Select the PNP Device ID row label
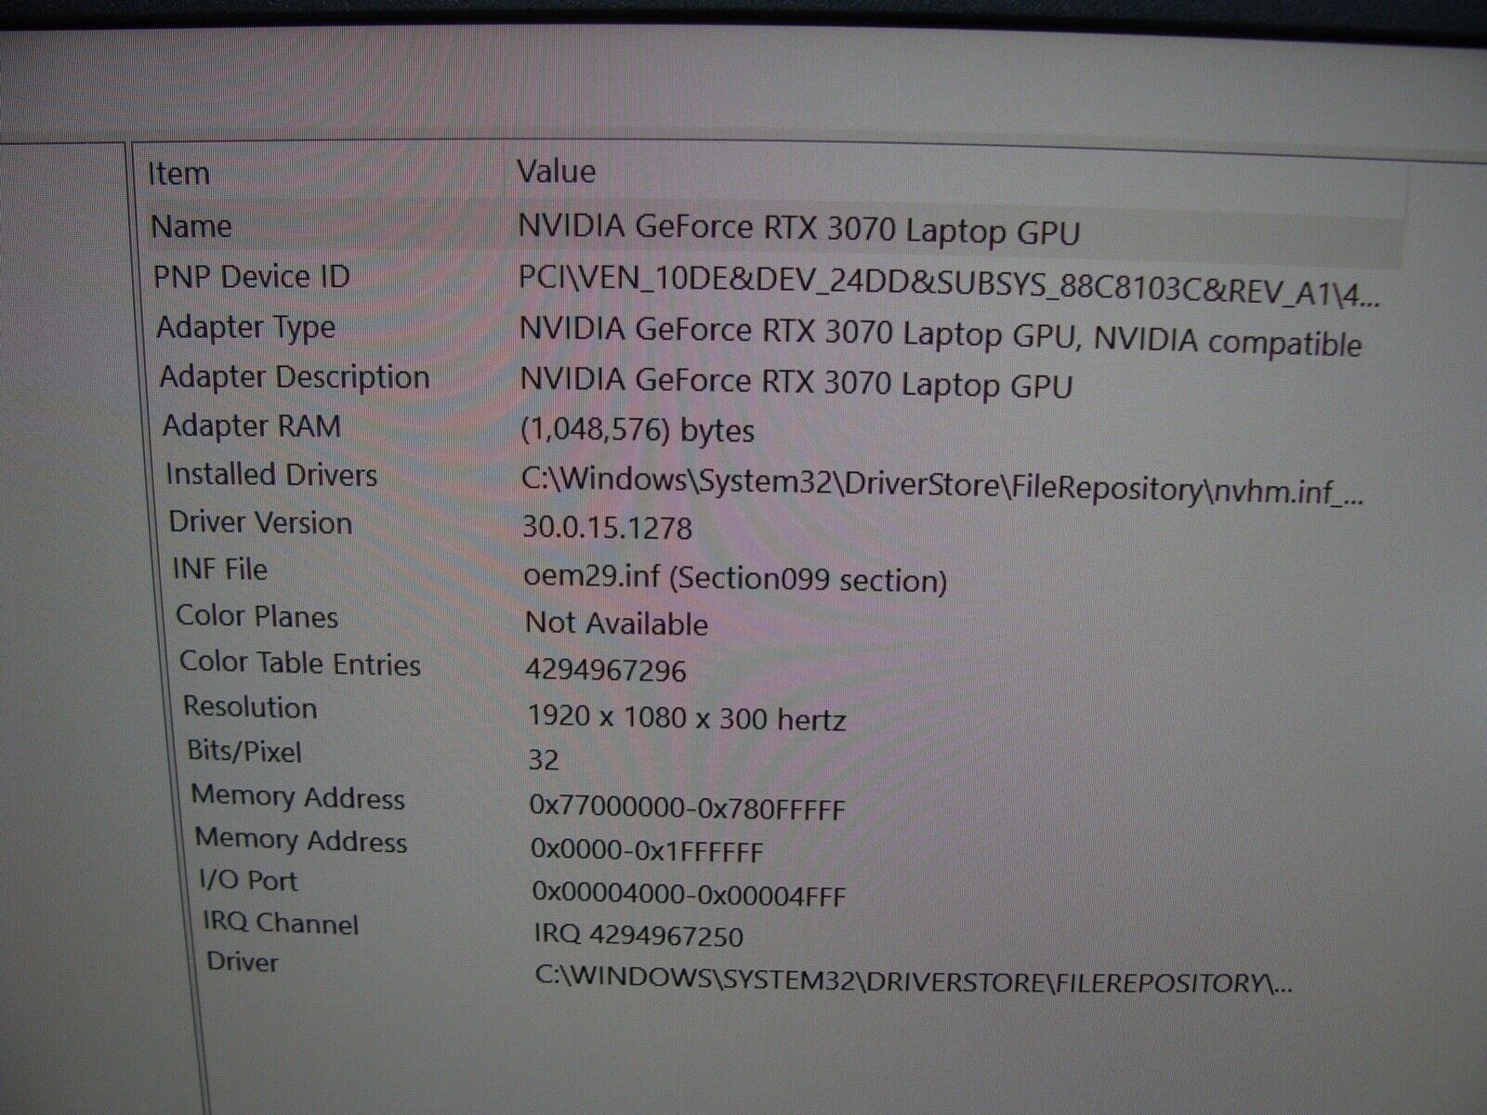The image size is (1487, 1115). pos(252,277)
